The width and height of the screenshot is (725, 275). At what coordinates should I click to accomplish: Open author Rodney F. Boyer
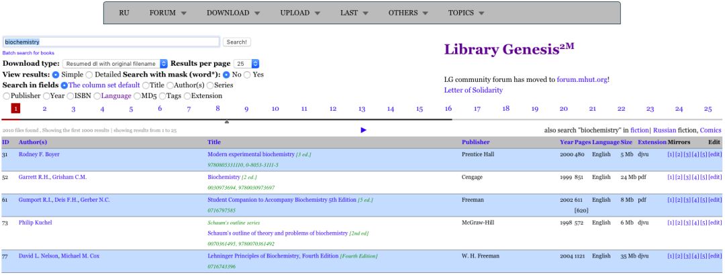pyautogui.click(x=39, y=154)
